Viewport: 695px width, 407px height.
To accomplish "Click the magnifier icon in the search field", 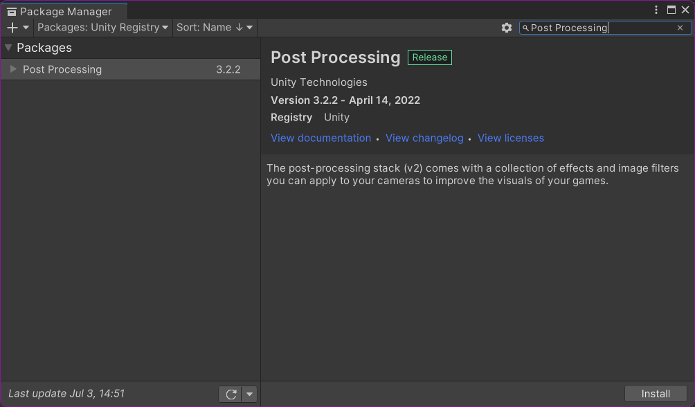I will point(525,28).
